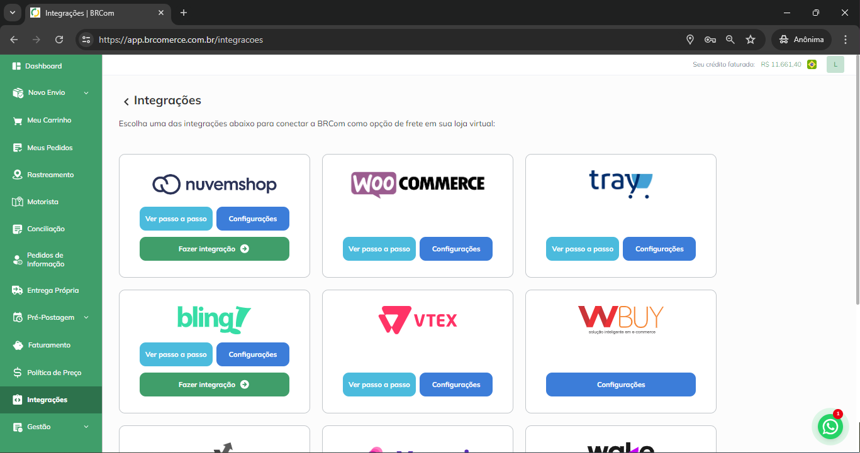Screen dimensions: 860x453
Task: Open Política de Preço menu item
Action: click(x=54, y=373)
